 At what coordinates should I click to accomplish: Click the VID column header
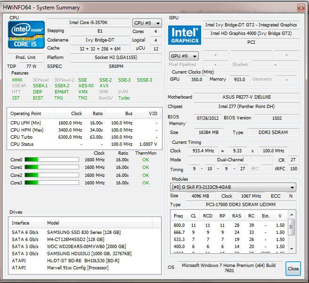point(147,114)
